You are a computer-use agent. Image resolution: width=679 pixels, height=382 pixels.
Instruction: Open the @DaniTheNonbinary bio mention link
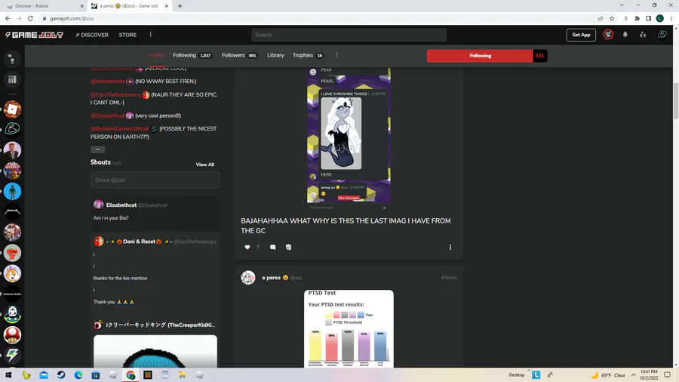click(115, 95)
